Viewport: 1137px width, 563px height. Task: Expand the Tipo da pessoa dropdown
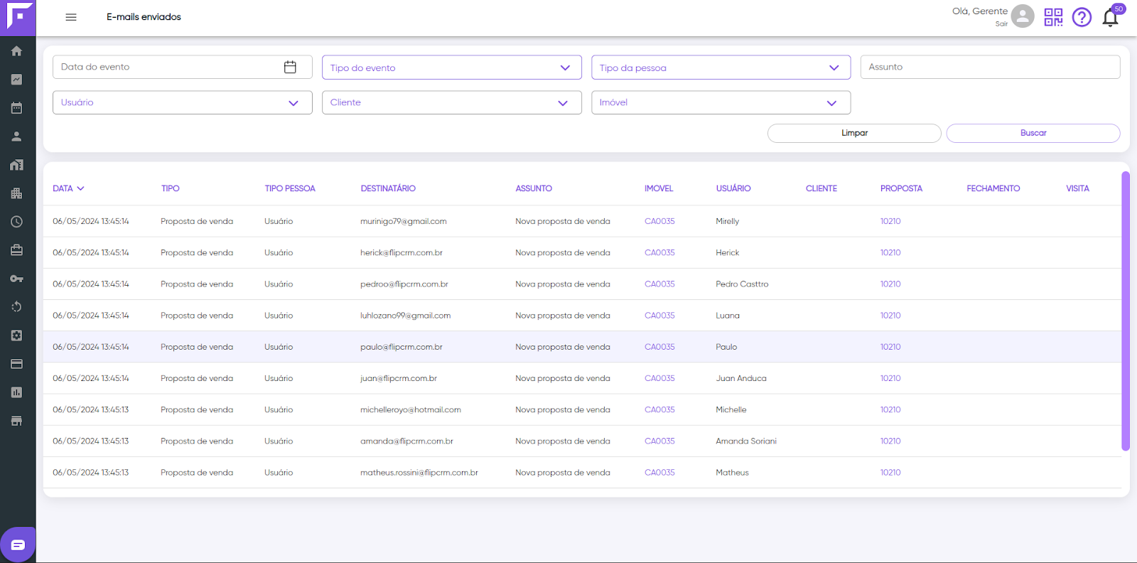[x=721, y=68]
